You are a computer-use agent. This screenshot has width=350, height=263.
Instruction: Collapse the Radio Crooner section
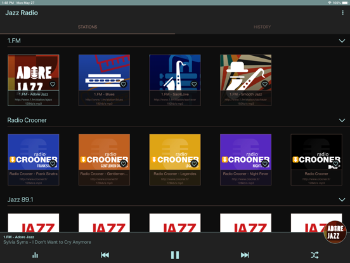342,120
